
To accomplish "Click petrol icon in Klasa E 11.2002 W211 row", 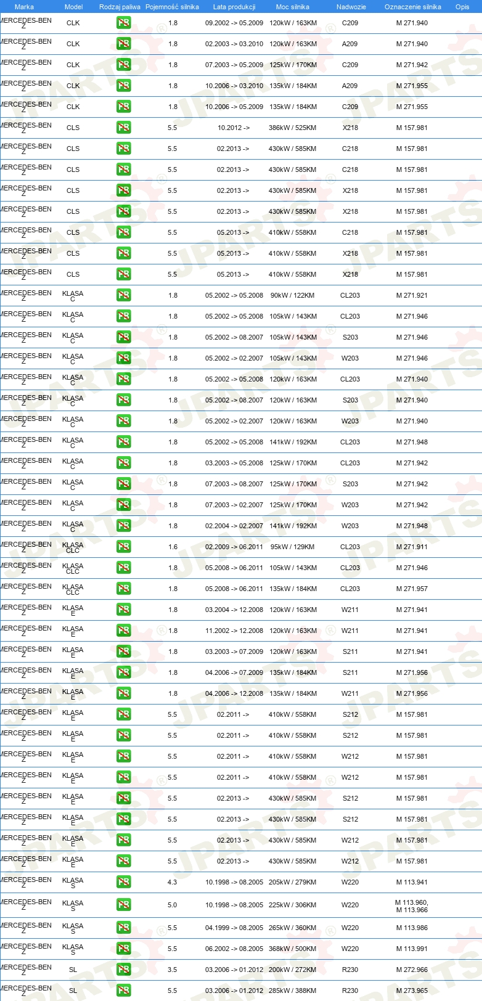I will 124,631.
